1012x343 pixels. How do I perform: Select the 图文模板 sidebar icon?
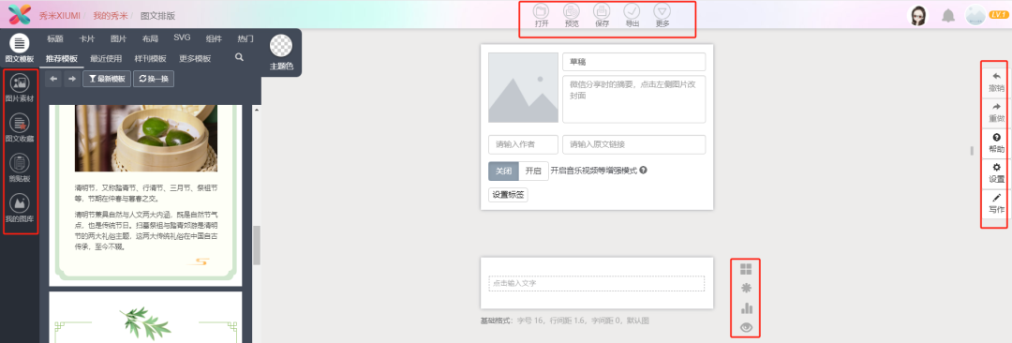pyautogui.click(x=20, y=49)
